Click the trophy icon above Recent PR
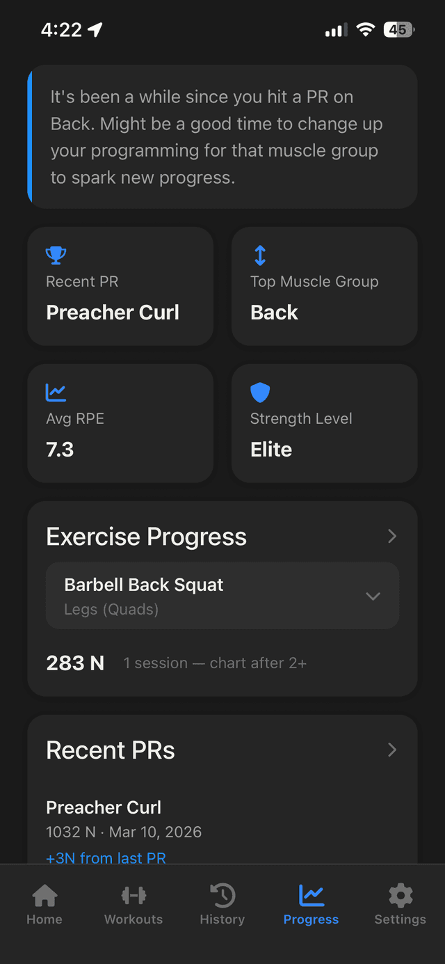 click(x=56, y=255)
